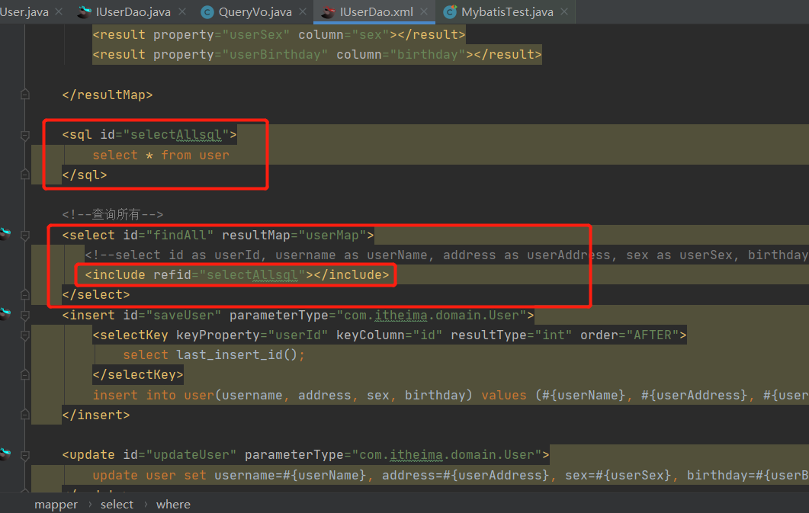The height and width of the screenshot is (513, 809).
Task: Click the closing </resultMap> tag
Action: tap(108, 95)
